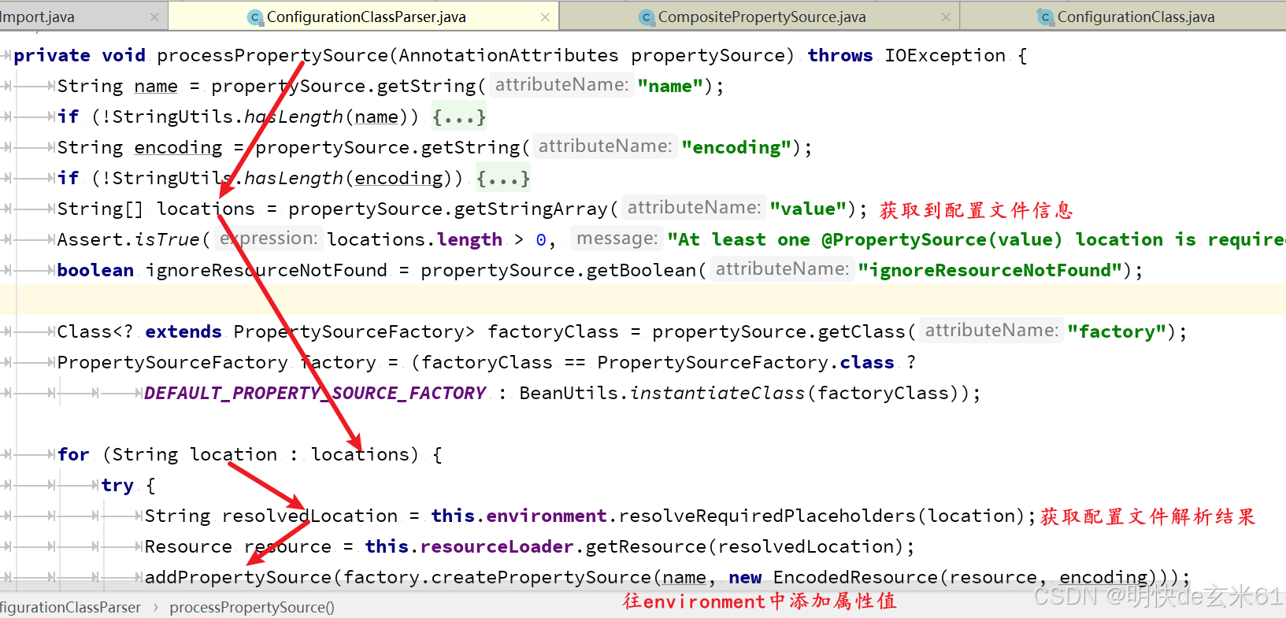This screenshot has width=1286, height=618.
Task: Click the for keyword of the loop
Action: [x=73, y=454]
